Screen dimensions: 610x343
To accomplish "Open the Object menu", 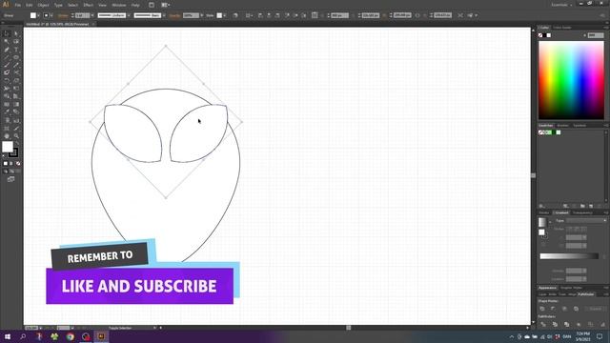I will pos(43,5).
